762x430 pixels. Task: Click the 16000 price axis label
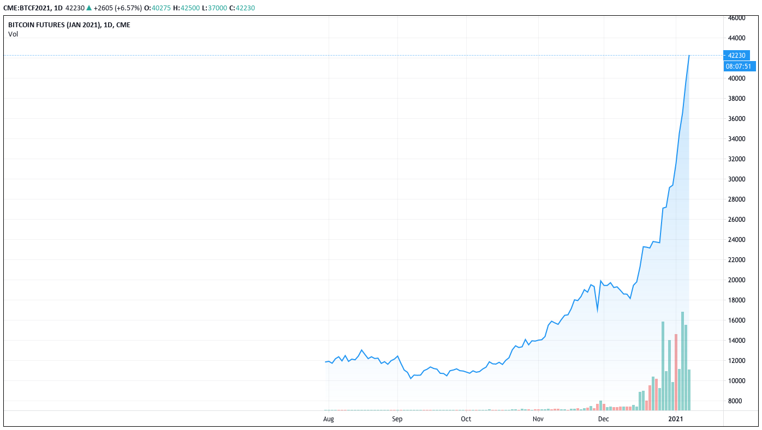[737, 320]
